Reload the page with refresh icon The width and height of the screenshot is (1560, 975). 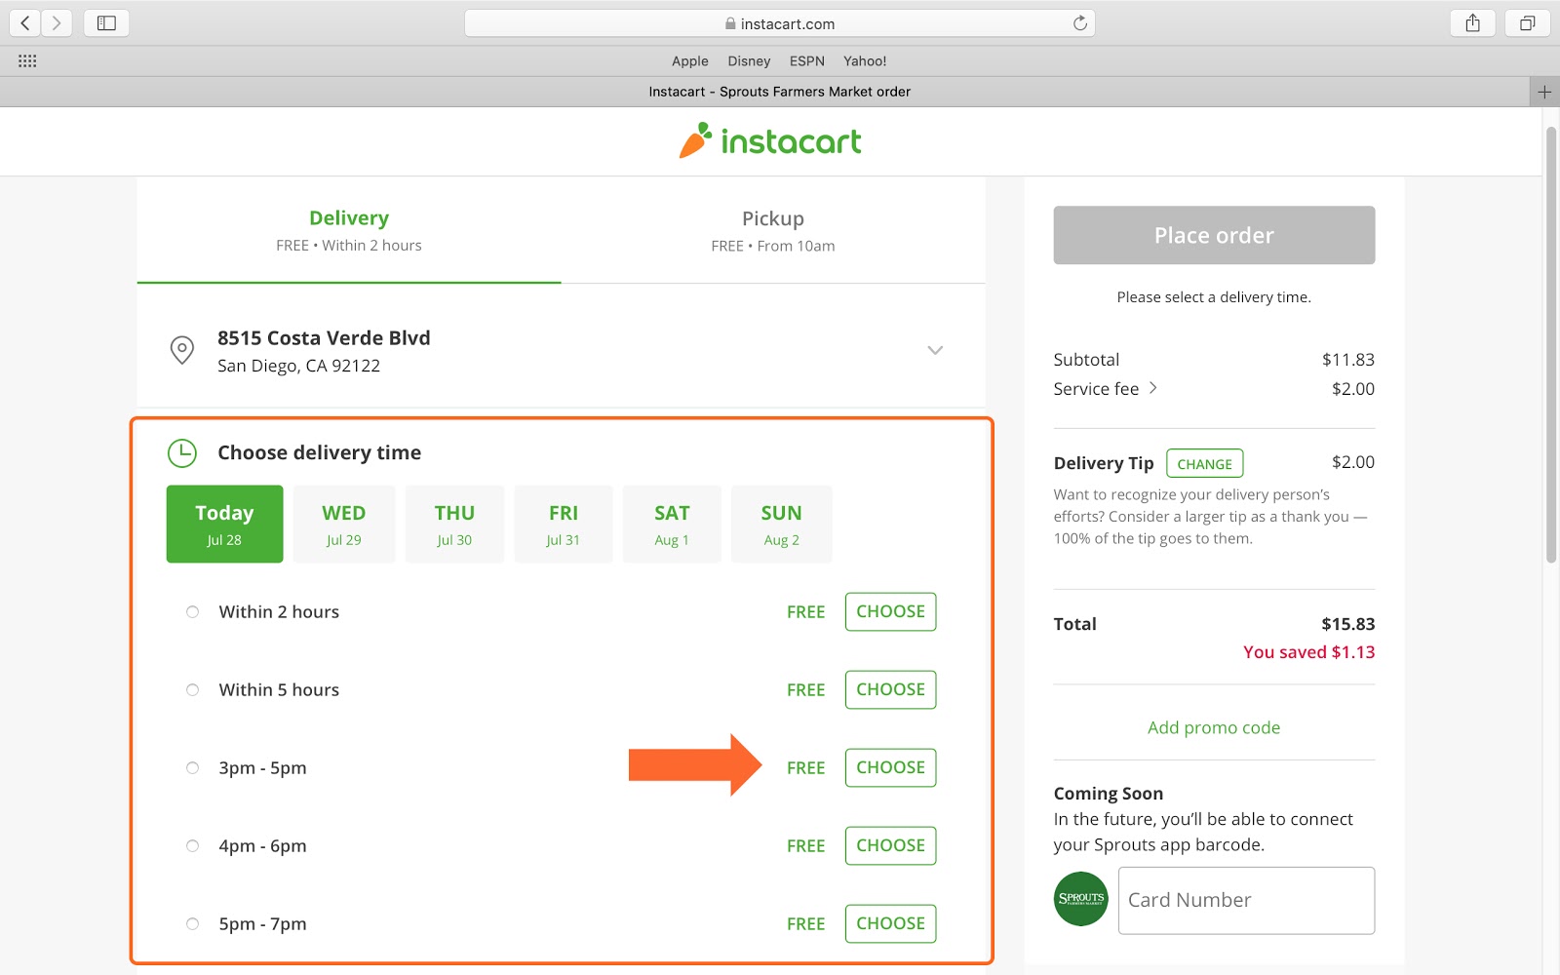1079,23
